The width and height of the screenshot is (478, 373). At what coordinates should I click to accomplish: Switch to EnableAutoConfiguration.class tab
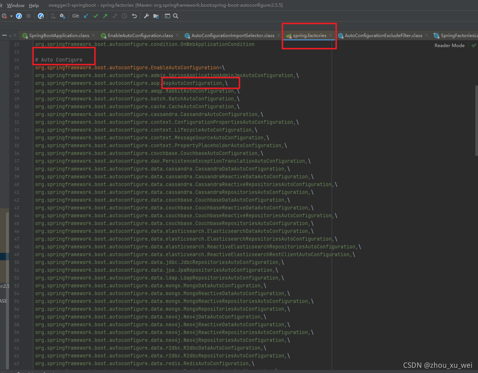click(x=140, y=36)
